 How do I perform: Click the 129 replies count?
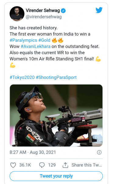coord(52,165)
